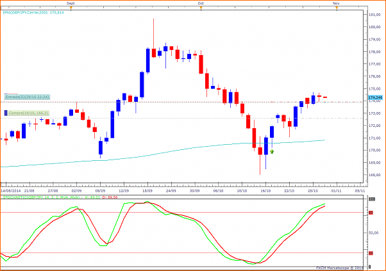Viewport: 386px width, 271px height.
Task: Click the 10/10 date label
Action: pos(242,191)
